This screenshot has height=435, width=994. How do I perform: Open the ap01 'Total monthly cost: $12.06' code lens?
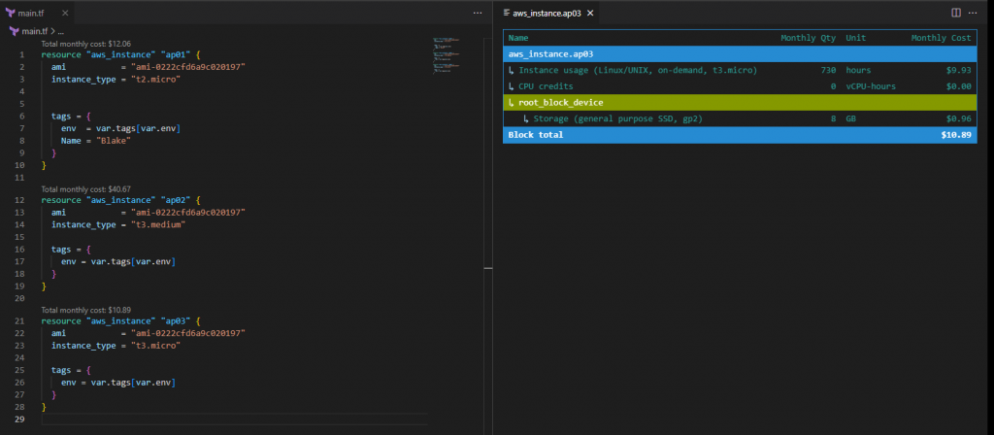coord(86,44)
